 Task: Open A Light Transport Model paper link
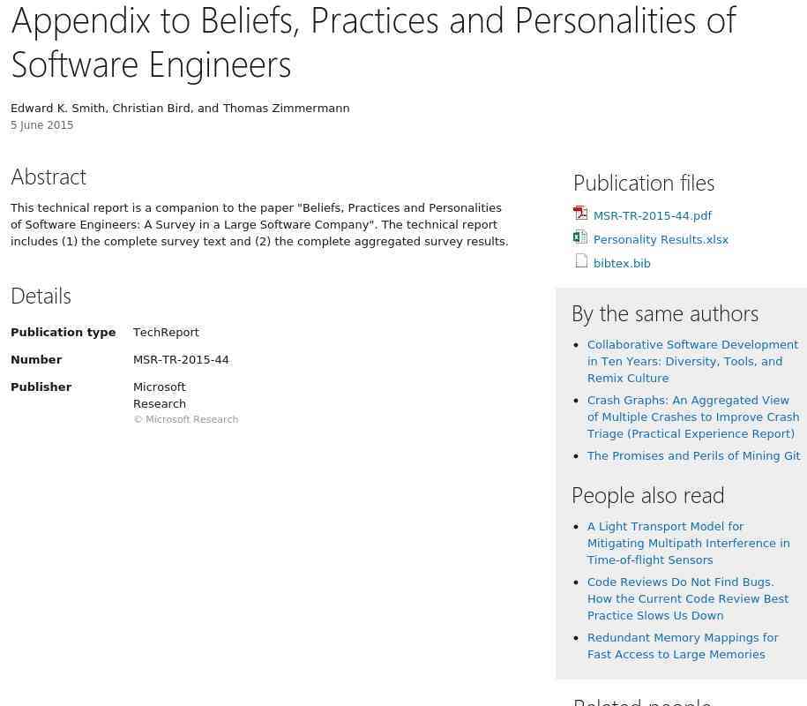(x=688, y=543)
